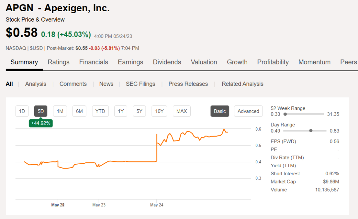Click the $0.58 stock price
Viewport: 358px width, 219px height.
(x=22, y=32)
